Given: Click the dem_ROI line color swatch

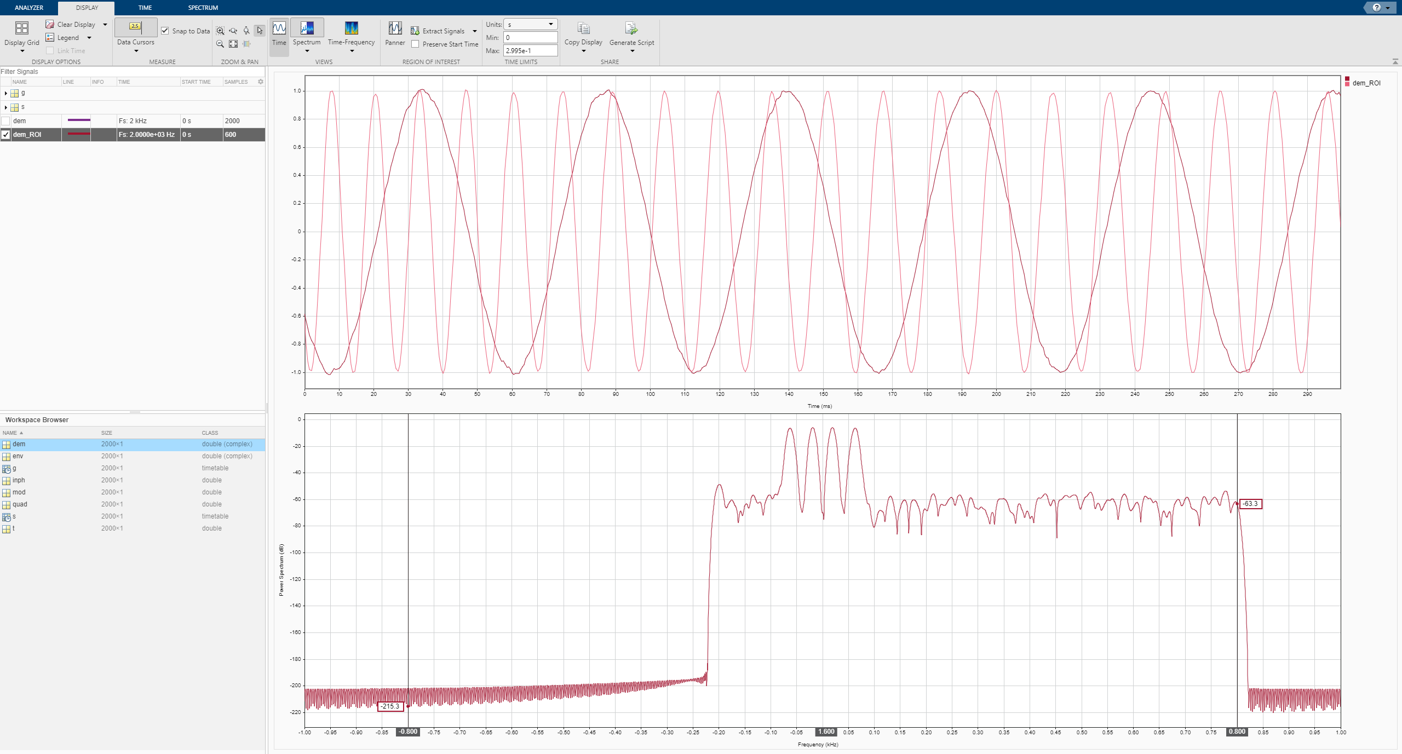Looking at the screenshot, I should (x=79, y=134).
